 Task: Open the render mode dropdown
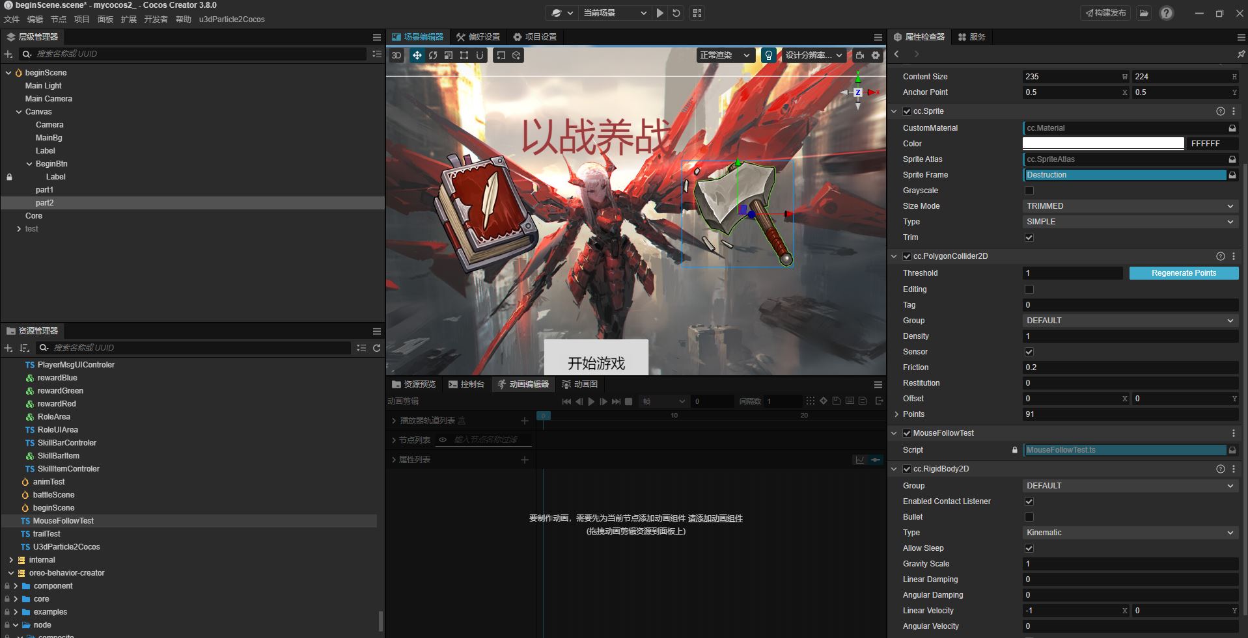[x=726, y=55]
